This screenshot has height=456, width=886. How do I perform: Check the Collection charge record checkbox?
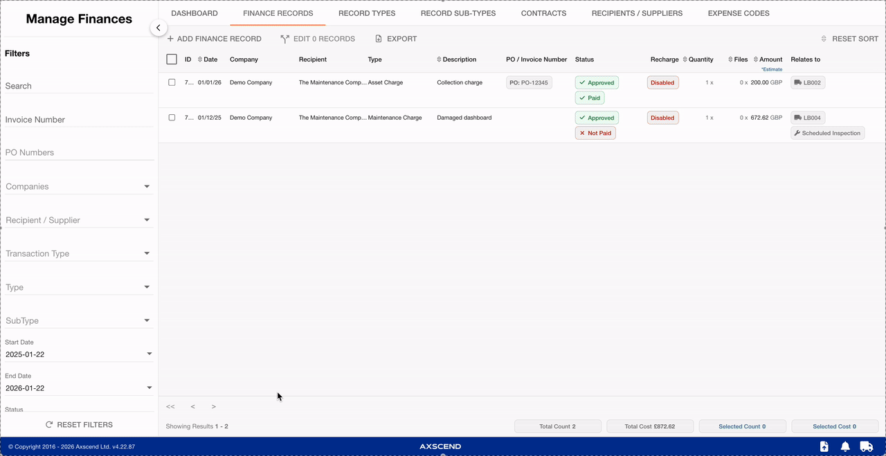[x=172, y=82]
